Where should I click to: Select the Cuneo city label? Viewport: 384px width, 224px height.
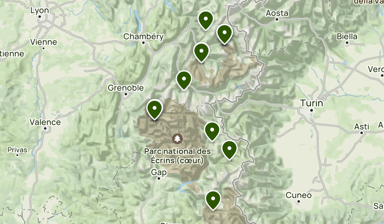click(x=299, y=195)
